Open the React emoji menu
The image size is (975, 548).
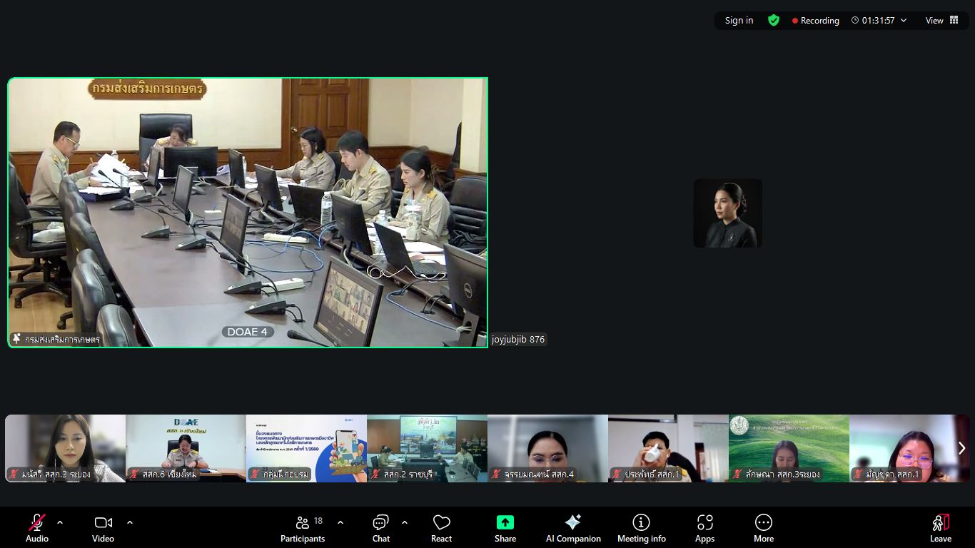coord(441,528)
